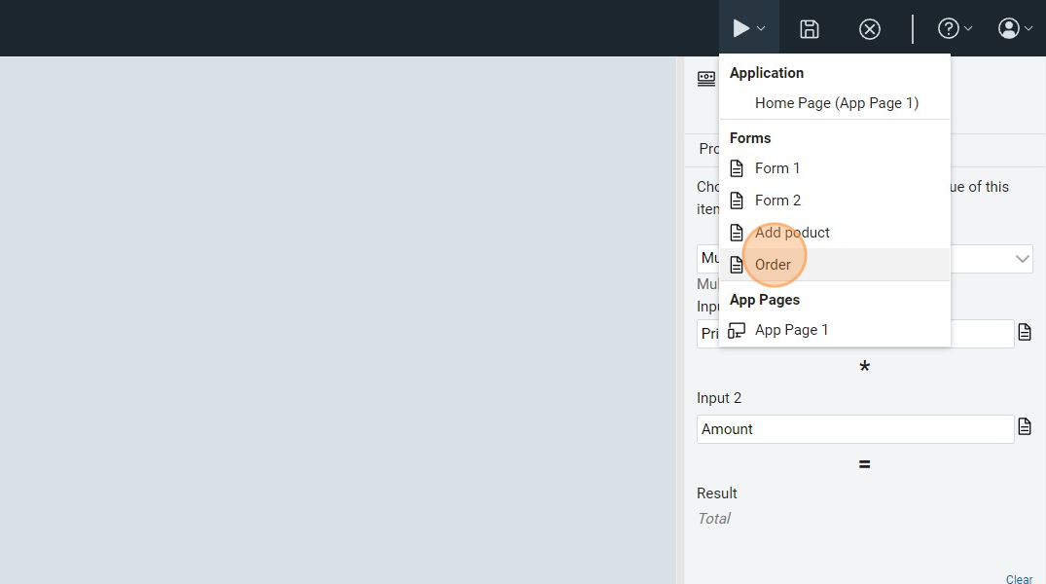
Task: Click the Run play icon in top bar
Action: 741,29
